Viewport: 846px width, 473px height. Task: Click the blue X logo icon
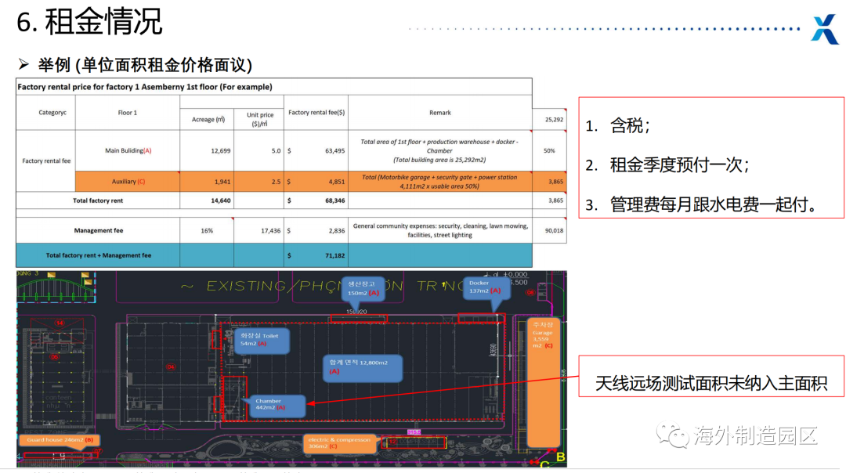(825, 29)
